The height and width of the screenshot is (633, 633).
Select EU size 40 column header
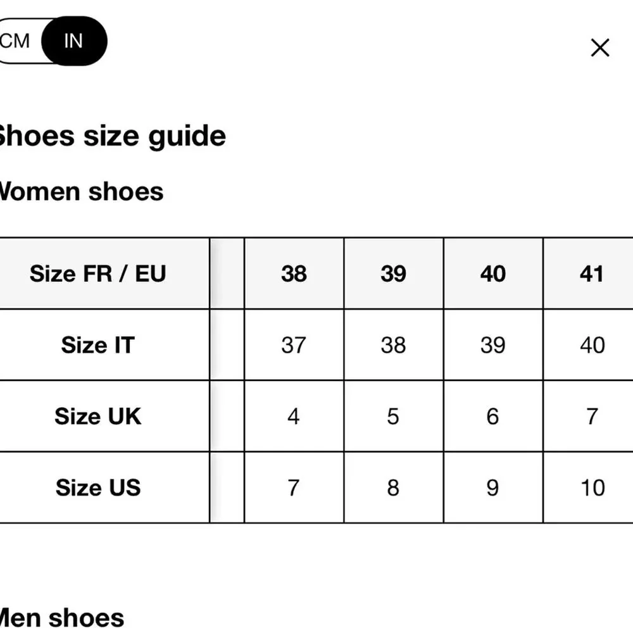click(x=493, y=273)
